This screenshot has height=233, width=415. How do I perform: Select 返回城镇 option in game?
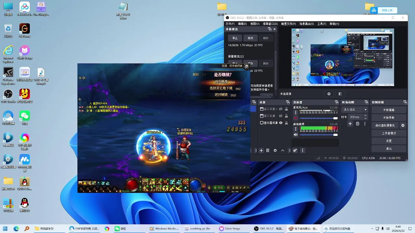(225, 95)
